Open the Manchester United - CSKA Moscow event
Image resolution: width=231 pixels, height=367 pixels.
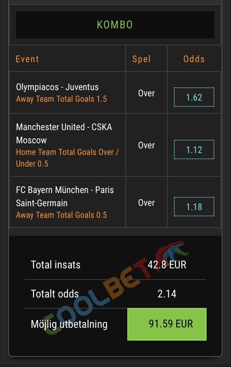tap(64, 134)
